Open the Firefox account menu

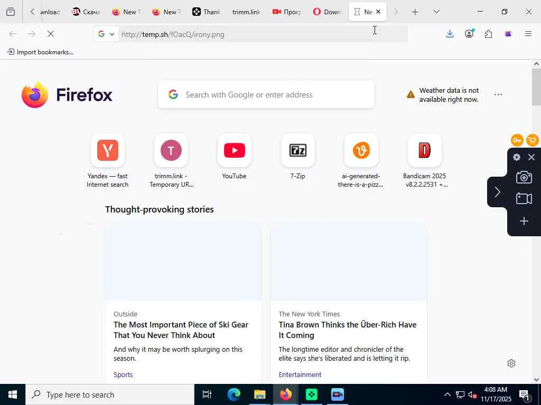coord(469,34)
